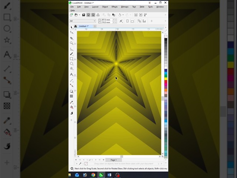Viewport: 237px width, 178px height.
Task: Click the cloud download icon
Action: 88,15
